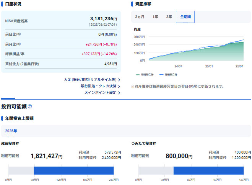
Task: Go to 銀行引落・クレカ決済 page
Action: click(x=98, y=86)
